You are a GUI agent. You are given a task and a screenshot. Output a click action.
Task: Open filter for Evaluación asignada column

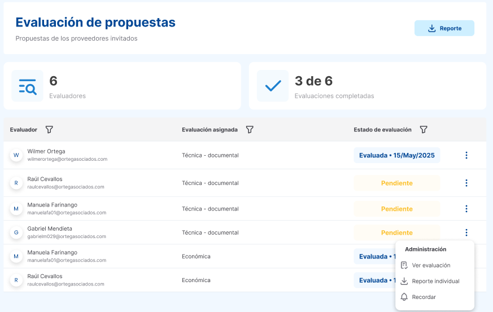coord(250,130)
